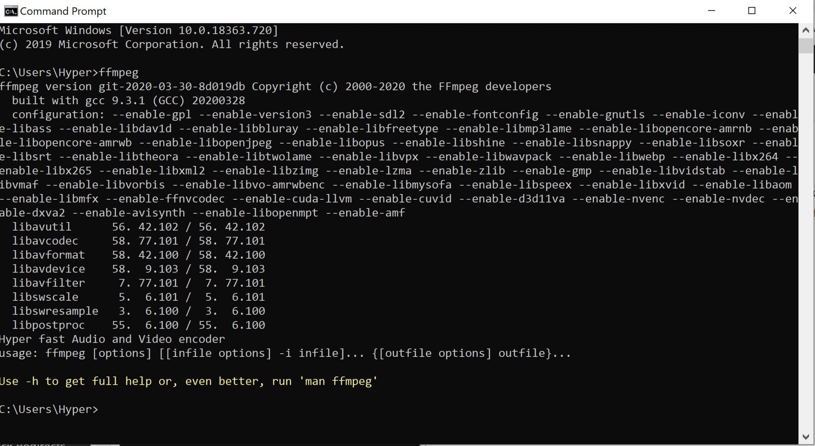Click the 'built with gcc 9.3.1' line
Image resolution: width=815 pixels, height=446 pixels.
(128, 100)
